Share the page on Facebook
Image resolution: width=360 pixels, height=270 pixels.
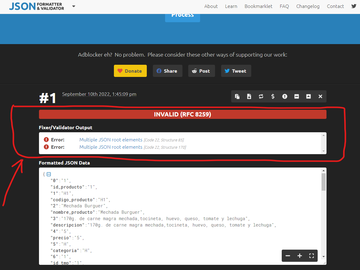pos(168,71)
